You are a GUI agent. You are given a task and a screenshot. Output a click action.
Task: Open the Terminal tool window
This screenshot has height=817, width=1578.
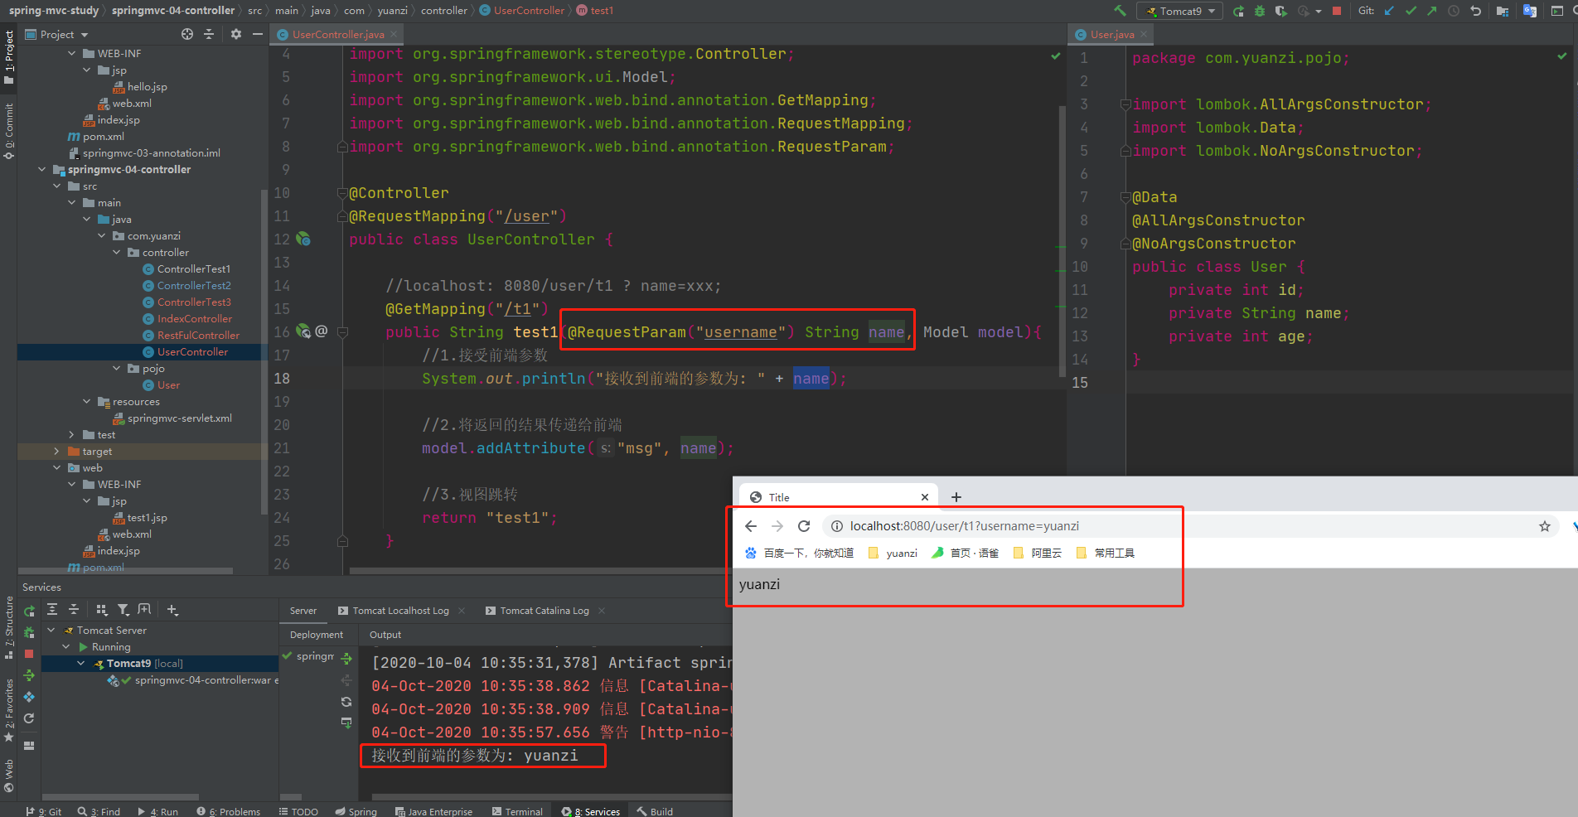click(517, 811)
